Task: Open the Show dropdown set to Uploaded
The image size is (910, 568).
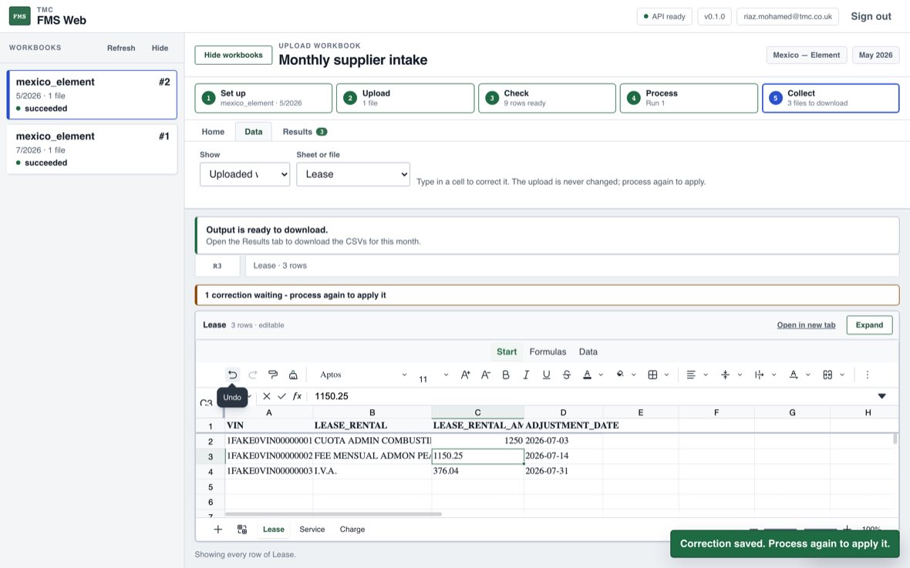Action: pyautogui.click(x=244, y=174)
